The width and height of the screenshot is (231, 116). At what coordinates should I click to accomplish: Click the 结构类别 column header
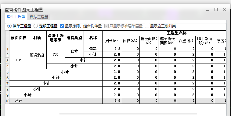pos(74,38)
